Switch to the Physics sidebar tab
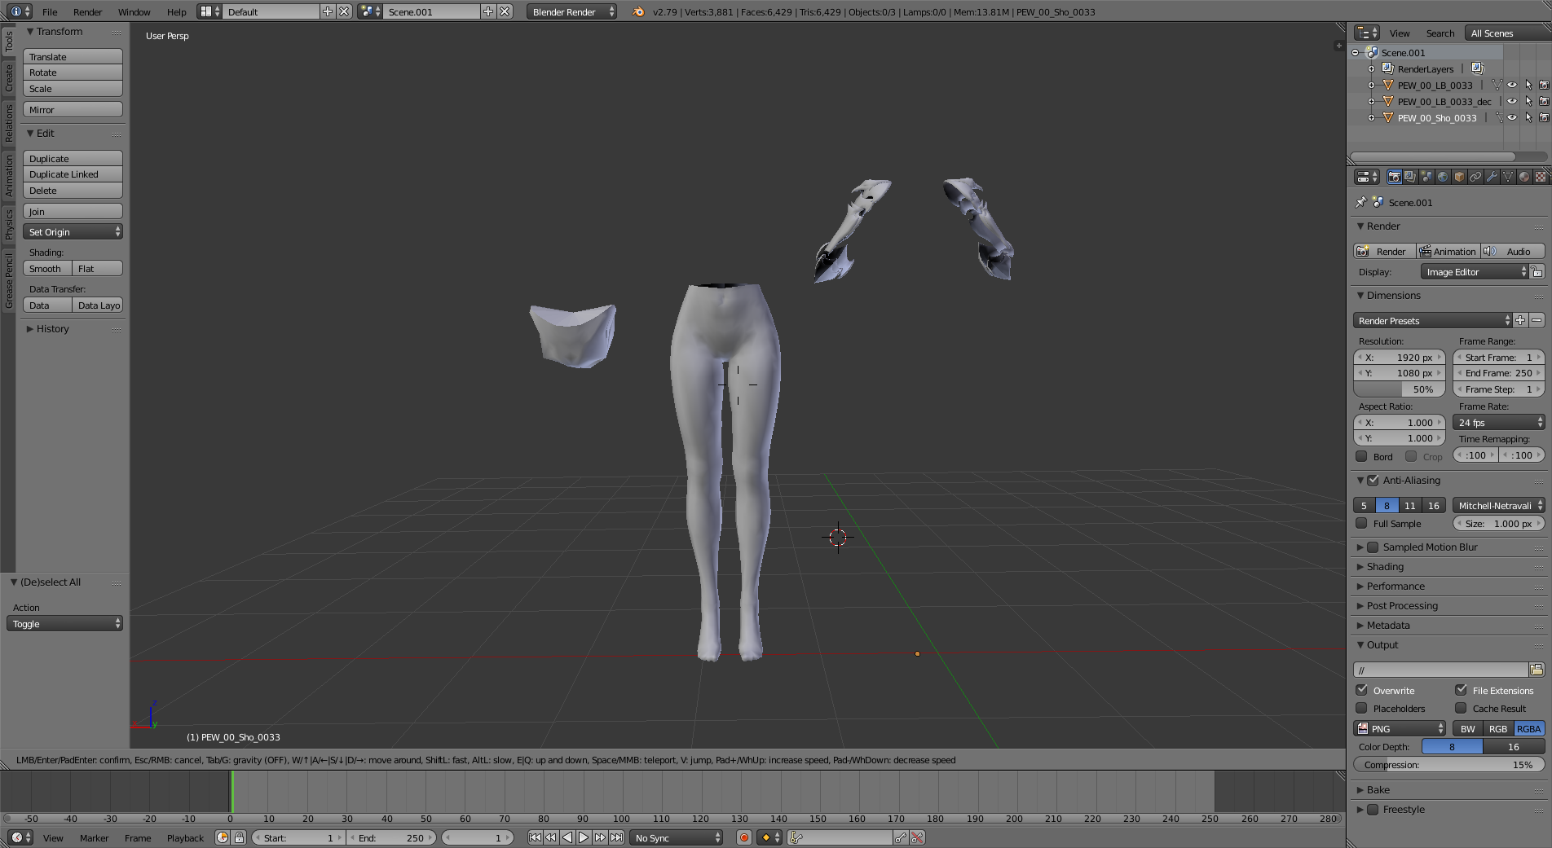This screenshot has width=1552, height=848. [x=9, y=224]
